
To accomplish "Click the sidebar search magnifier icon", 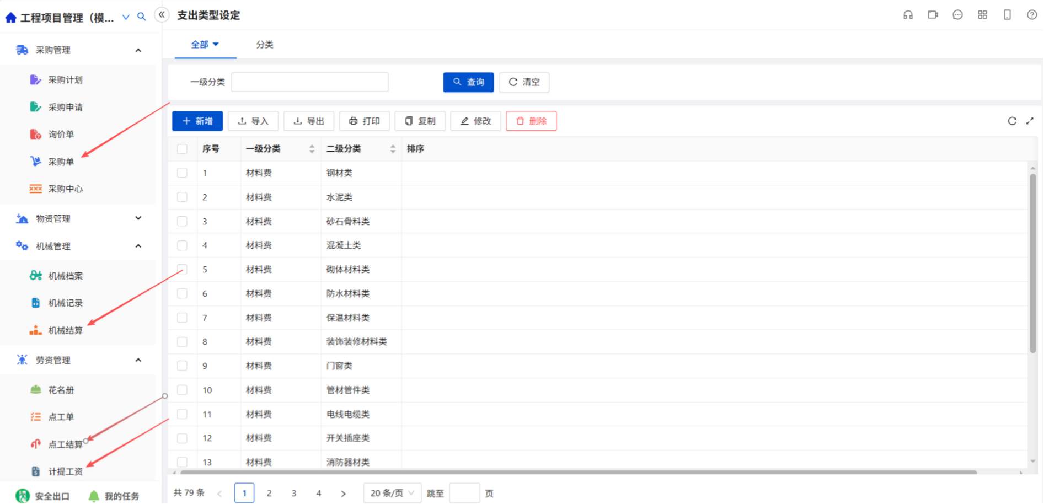I will (142, 17).
